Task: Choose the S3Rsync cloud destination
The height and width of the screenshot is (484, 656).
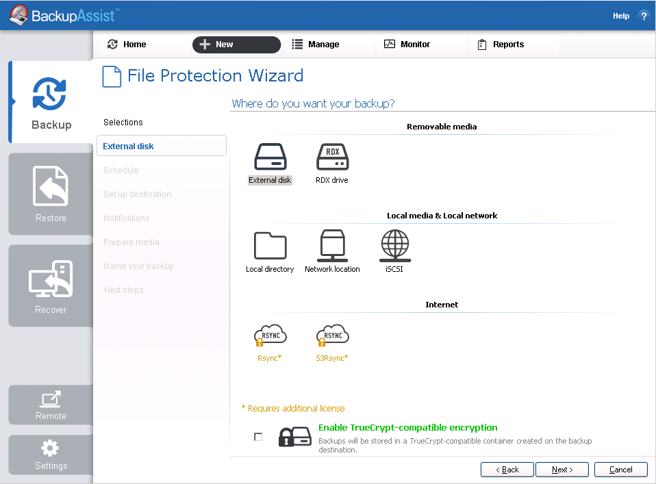Action: [332, 335]
